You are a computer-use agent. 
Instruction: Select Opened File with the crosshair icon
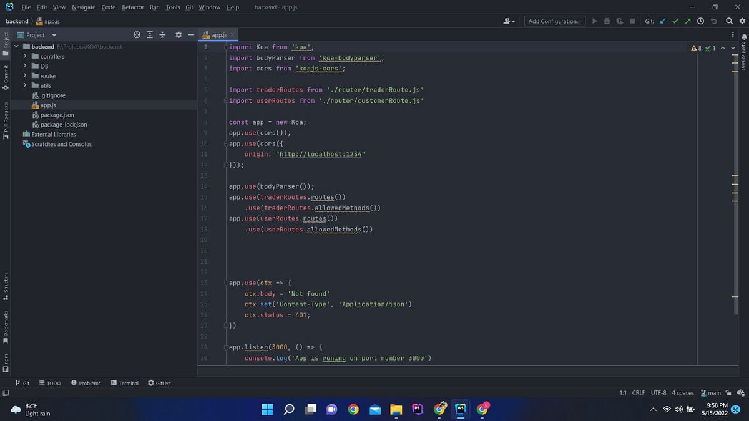point(137,35)
